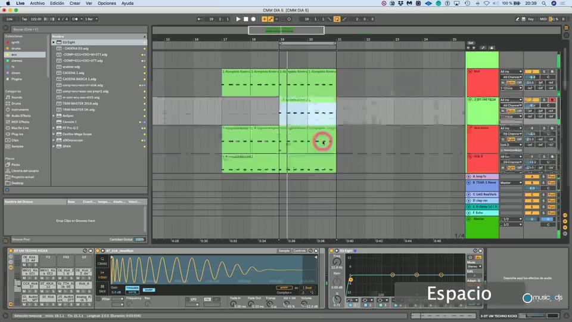This screenshot has width=572, height=322.
Task: Solo the A long fx return track
Action: [543, 177]
